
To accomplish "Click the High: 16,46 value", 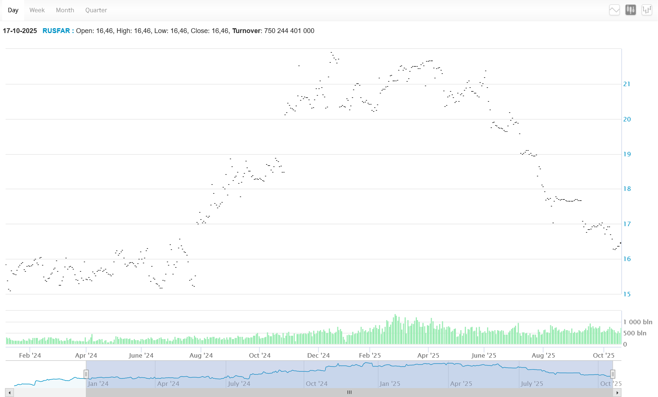I will pyautogui.click(x=134, y=31).
